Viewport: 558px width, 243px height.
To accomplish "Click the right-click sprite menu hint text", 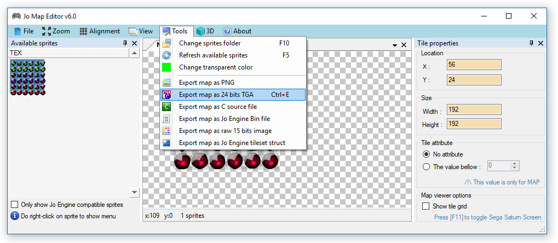I will point(68,216).
